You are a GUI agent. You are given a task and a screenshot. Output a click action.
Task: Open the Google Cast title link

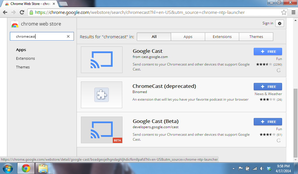[148, 51]
